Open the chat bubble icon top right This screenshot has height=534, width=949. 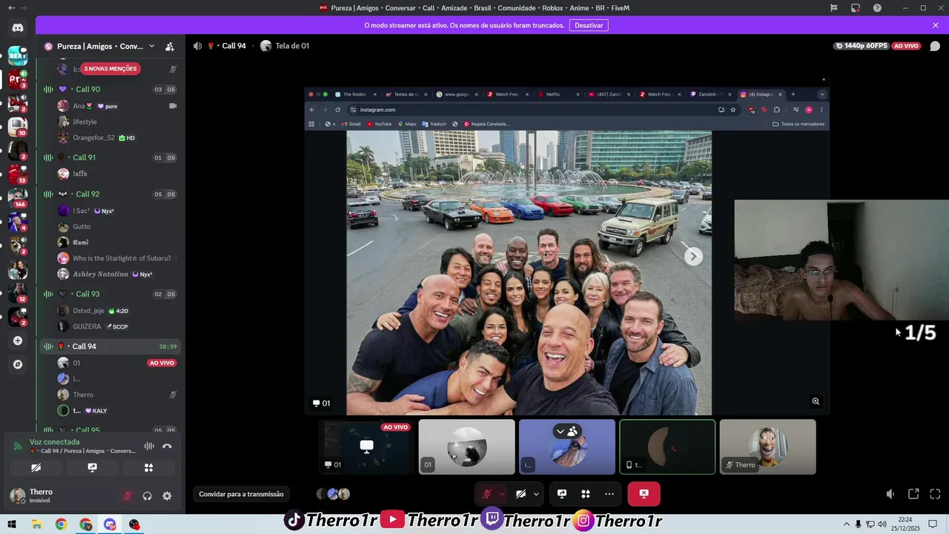pos(935,46)
